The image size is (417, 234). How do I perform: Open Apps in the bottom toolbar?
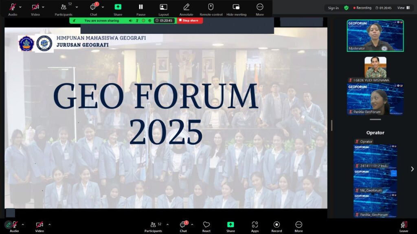[x=255, y=225]
